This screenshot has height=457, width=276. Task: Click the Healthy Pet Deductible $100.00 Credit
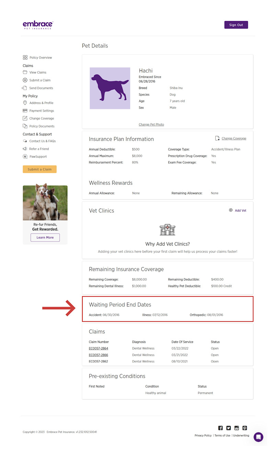221,286
